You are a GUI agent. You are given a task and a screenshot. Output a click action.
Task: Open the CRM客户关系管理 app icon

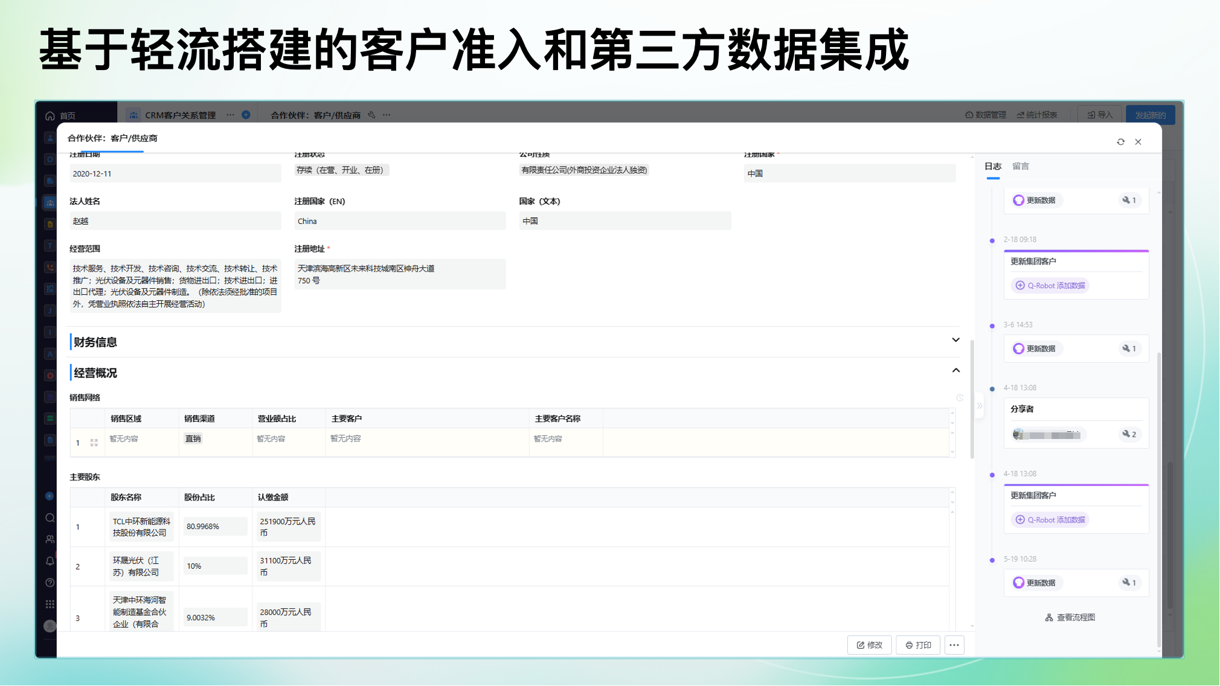[x=133, y=115]
